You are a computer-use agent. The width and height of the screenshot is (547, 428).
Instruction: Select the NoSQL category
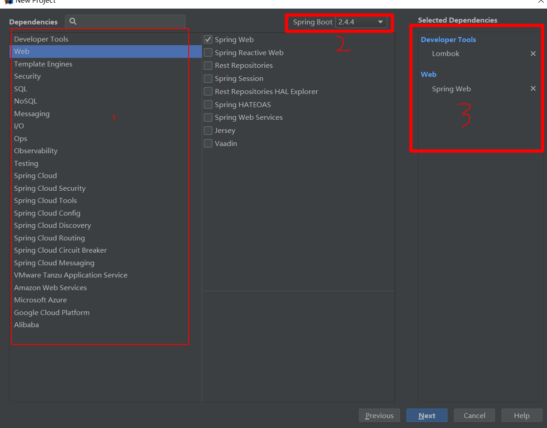coord(105,101)
